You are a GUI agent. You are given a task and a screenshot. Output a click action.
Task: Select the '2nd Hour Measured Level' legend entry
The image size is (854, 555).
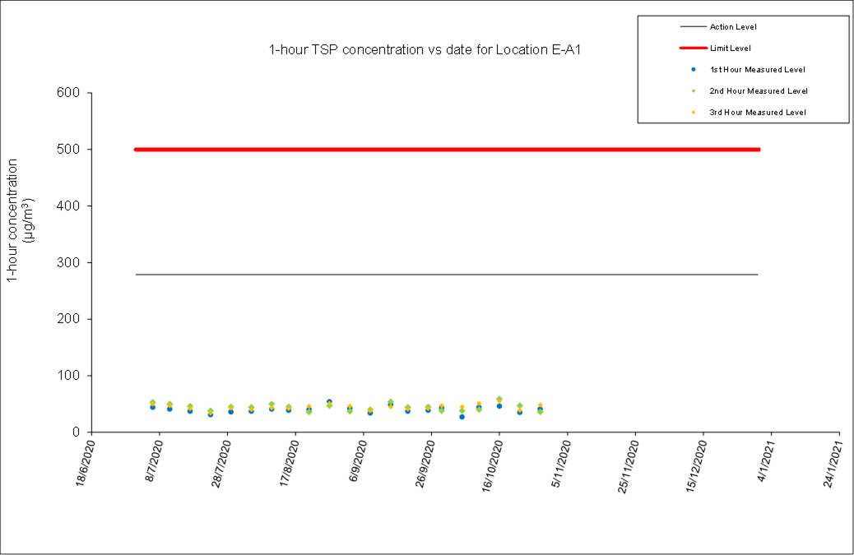(x=758, y=90)
